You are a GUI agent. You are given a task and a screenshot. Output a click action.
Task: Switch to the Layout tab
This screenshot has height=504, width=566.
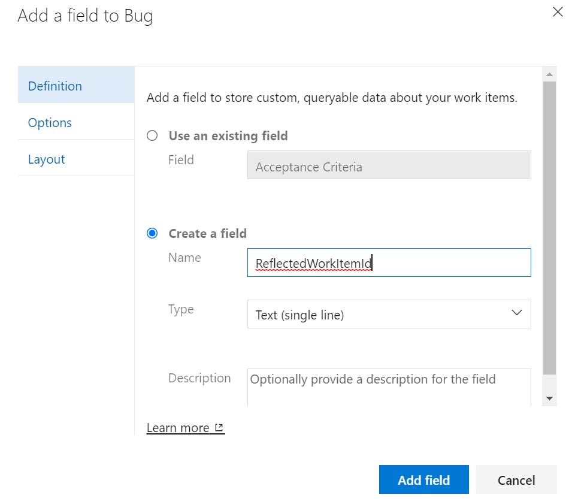pos(76,158)
